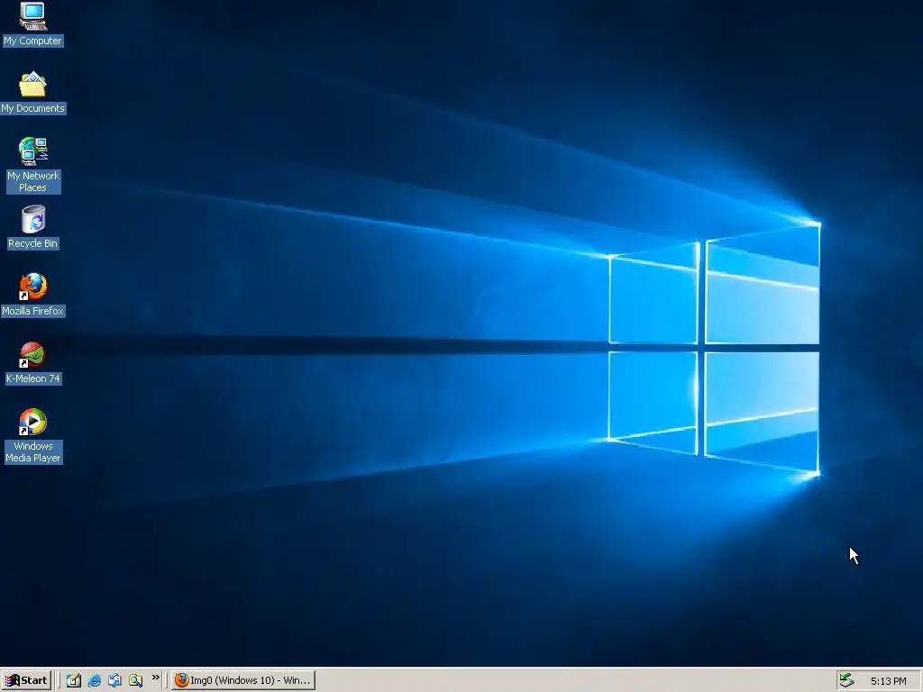This screenshot has height=692, width=923.
Task: Expand hidden quick launch items chevron
Action: (x=155, y=678)
